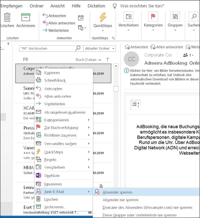This screenshot has width=200, height=218.
Task: Choose Kopieren in the context menu
Action: click(64, 73)
